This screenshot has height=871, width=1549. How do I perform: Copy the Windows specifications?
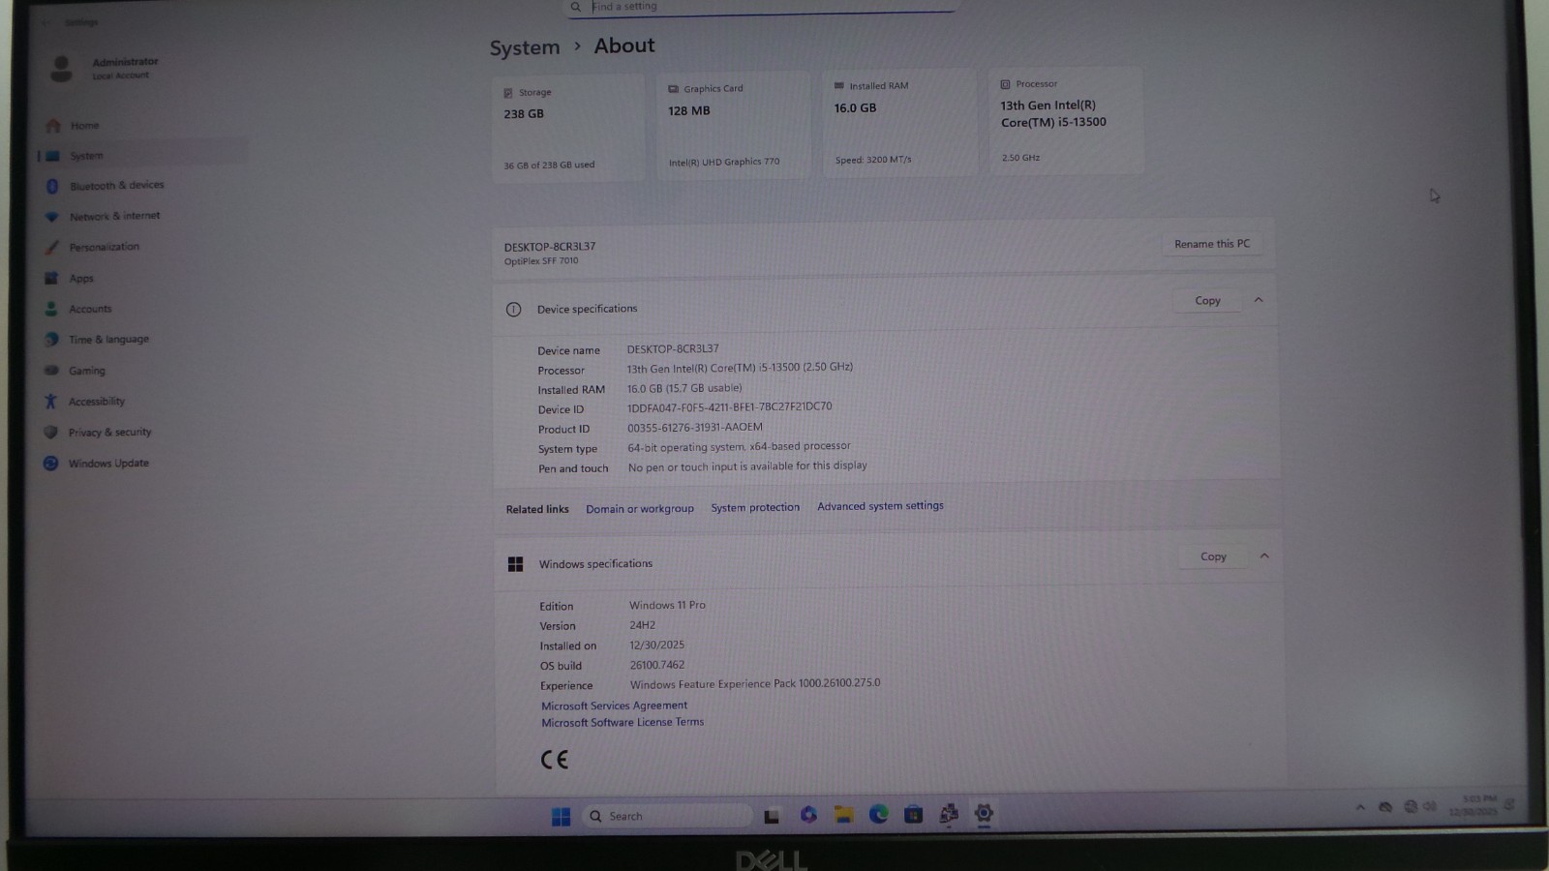point(1213,556)
